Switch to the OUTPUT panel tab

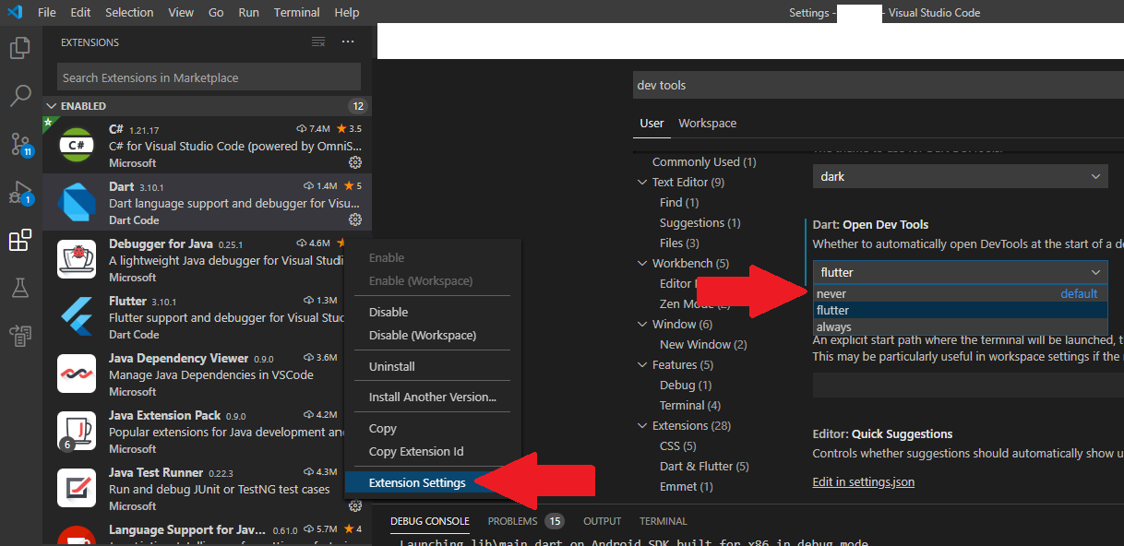point(603,521)
